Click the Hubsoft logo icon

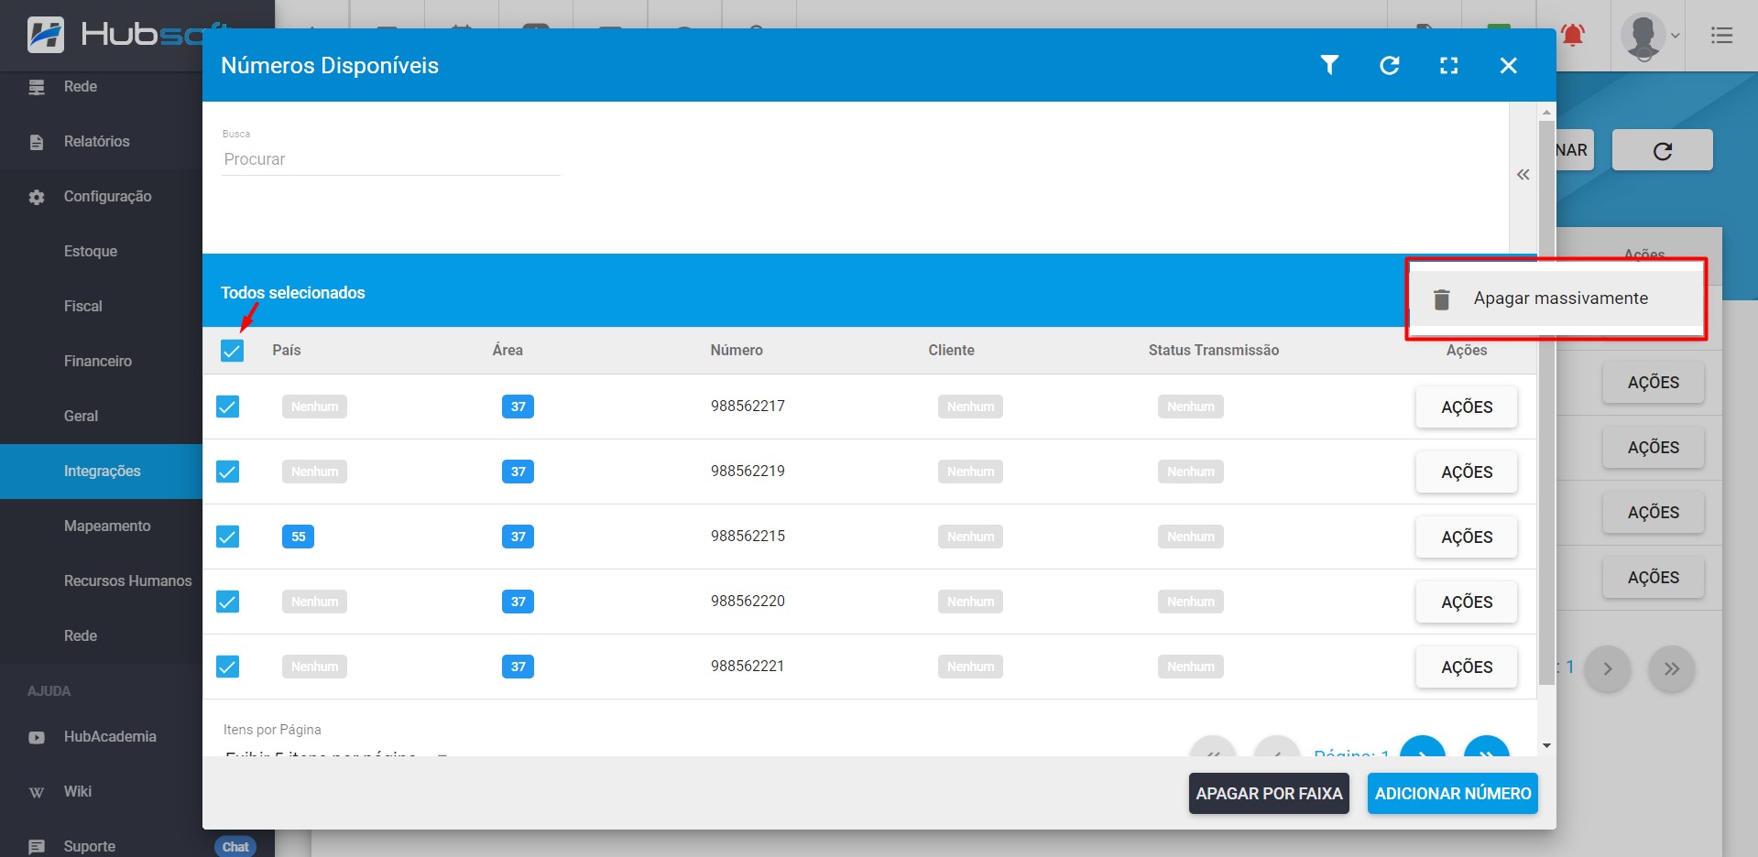coord(46,35)
